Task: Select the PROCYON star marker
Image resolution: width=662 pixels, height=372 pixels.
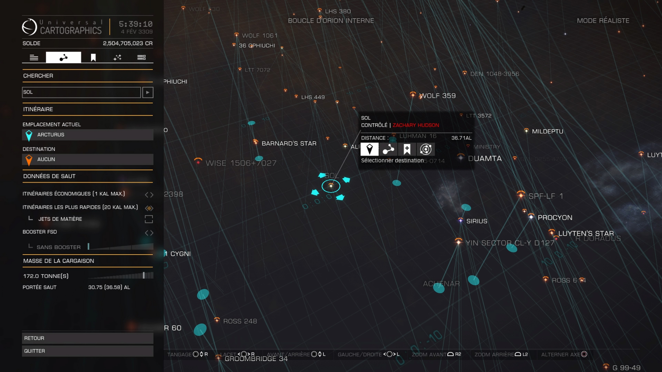Action: pos(531,217)
